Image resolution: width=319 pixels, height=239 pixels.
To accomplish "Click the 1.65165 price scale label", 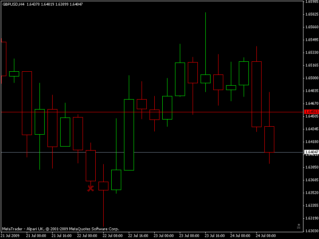I will (x=312, y=65).
